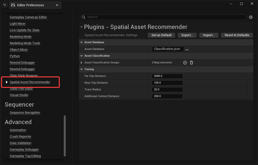258x165 pixels.
Task: Select Gameplay Debugger in the sidebar
Action: pos(24,150)
